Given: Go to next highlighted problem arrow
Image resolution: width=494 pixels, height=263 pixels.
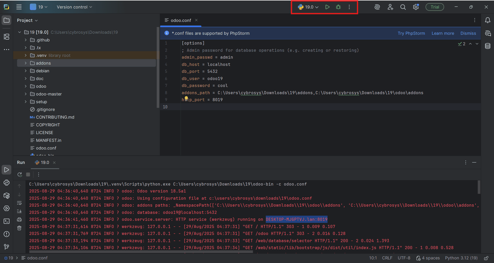Looking at the screenshot, I should tap(477, 44).
